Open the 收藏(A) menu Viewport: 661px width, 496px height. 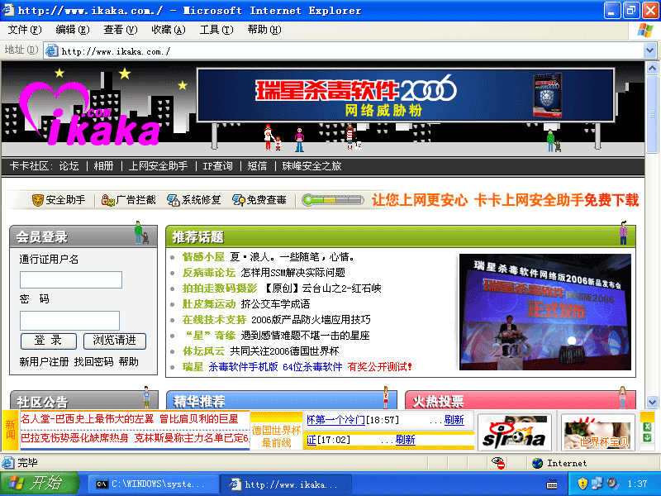(169, 30)
